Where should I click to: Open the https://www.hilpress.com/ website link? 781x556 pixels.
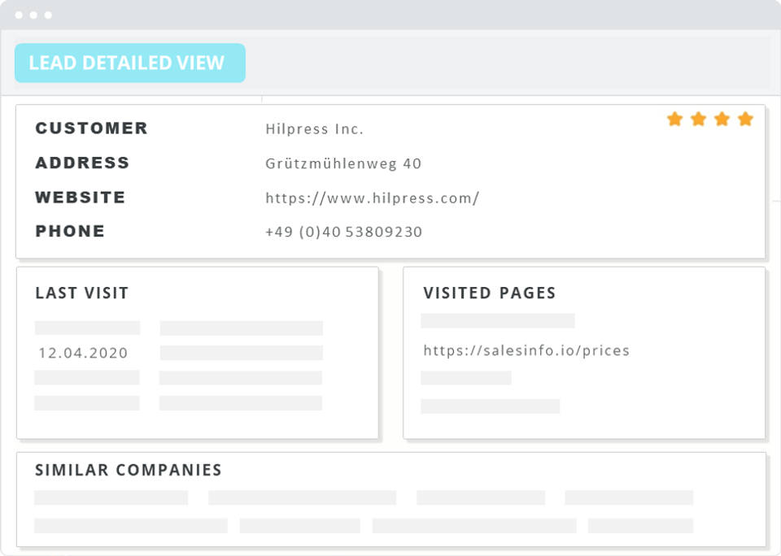tap(372, 198)
